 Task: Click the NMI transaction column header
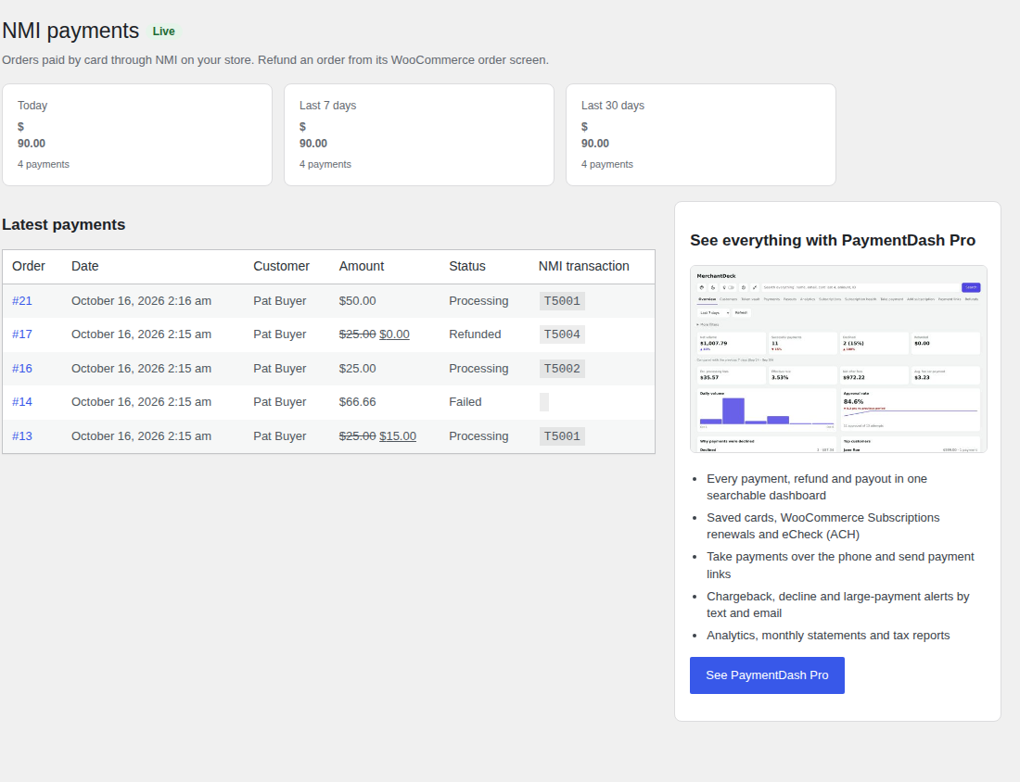point(583,266)
